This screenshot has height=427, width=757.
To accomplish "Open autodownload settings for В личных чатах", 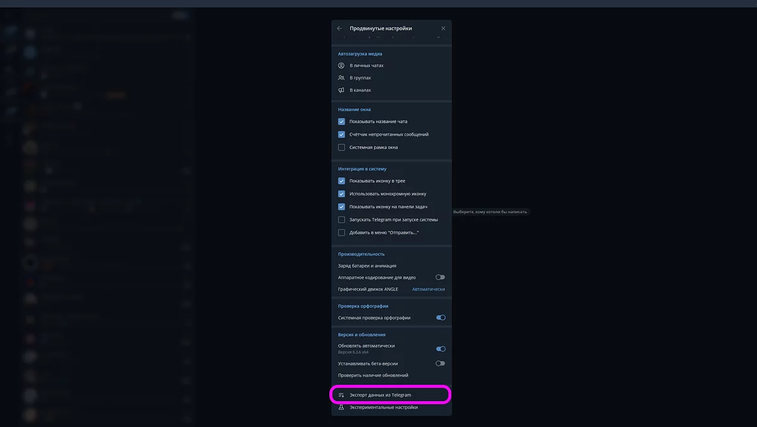I will (378, 65).
